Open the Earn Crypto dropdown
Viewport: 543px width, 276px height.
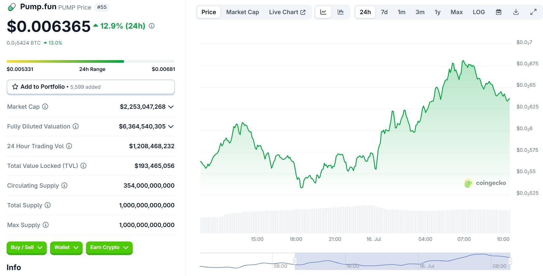(x=109, y=248)
